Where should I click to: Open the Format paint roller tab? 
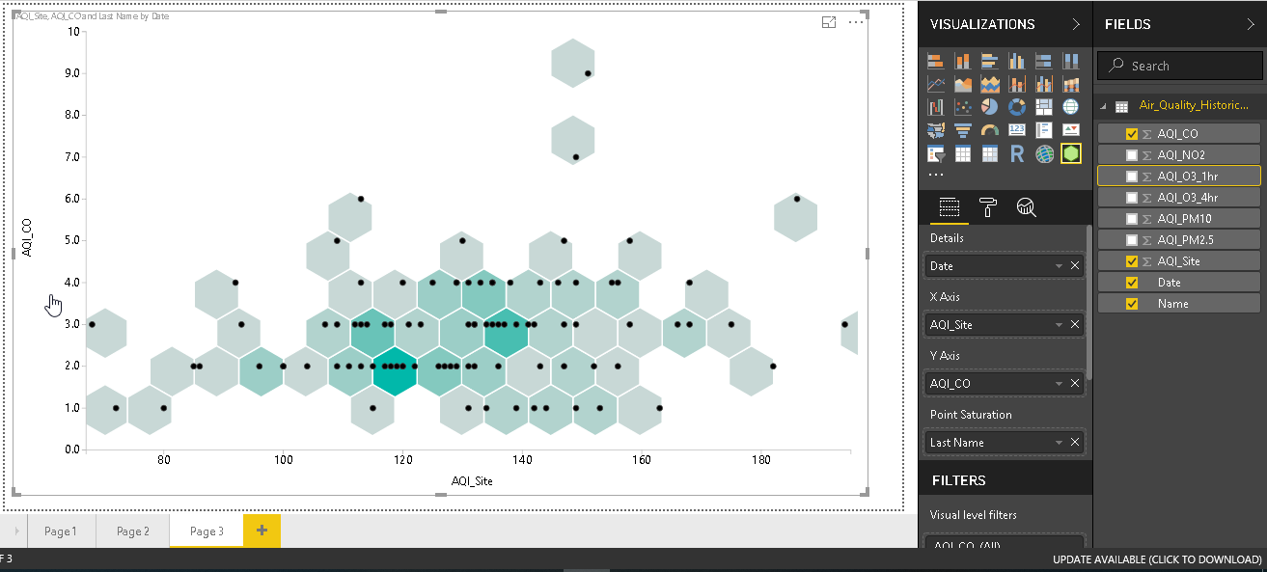pyautogui.click(x=988, y=206)
